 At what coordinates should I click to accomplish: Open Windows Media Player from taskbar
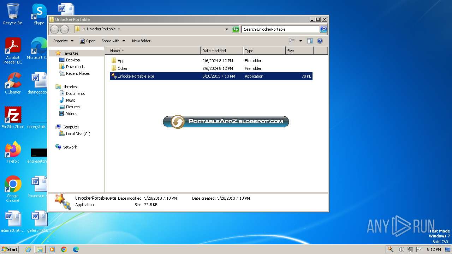pos(52,249)
